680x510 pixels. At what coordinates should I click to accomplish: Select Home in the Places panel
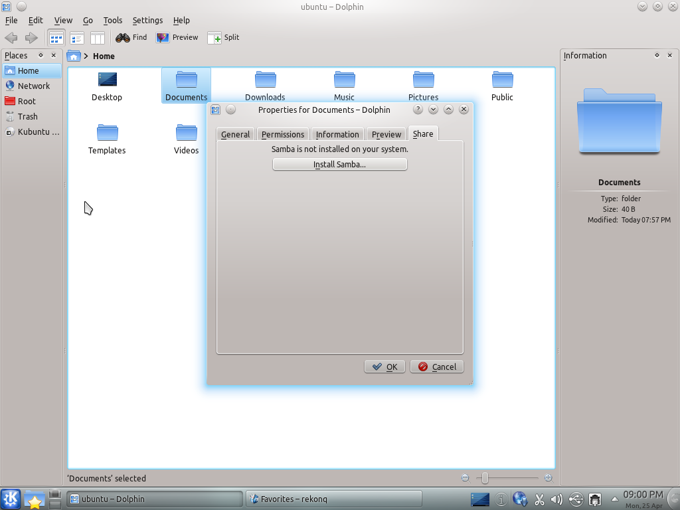coord(32,70)
